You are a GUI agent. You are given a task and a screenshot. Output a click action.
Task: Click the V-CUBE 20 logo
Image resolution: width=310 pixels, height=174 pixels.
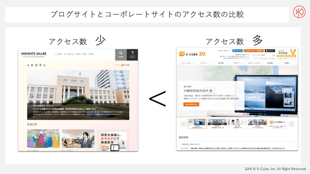pyautogui.click(x=192, y=54)
